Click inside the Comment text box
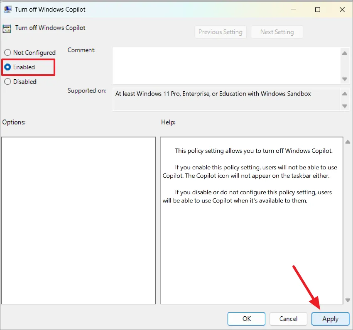 coord(226,66)
